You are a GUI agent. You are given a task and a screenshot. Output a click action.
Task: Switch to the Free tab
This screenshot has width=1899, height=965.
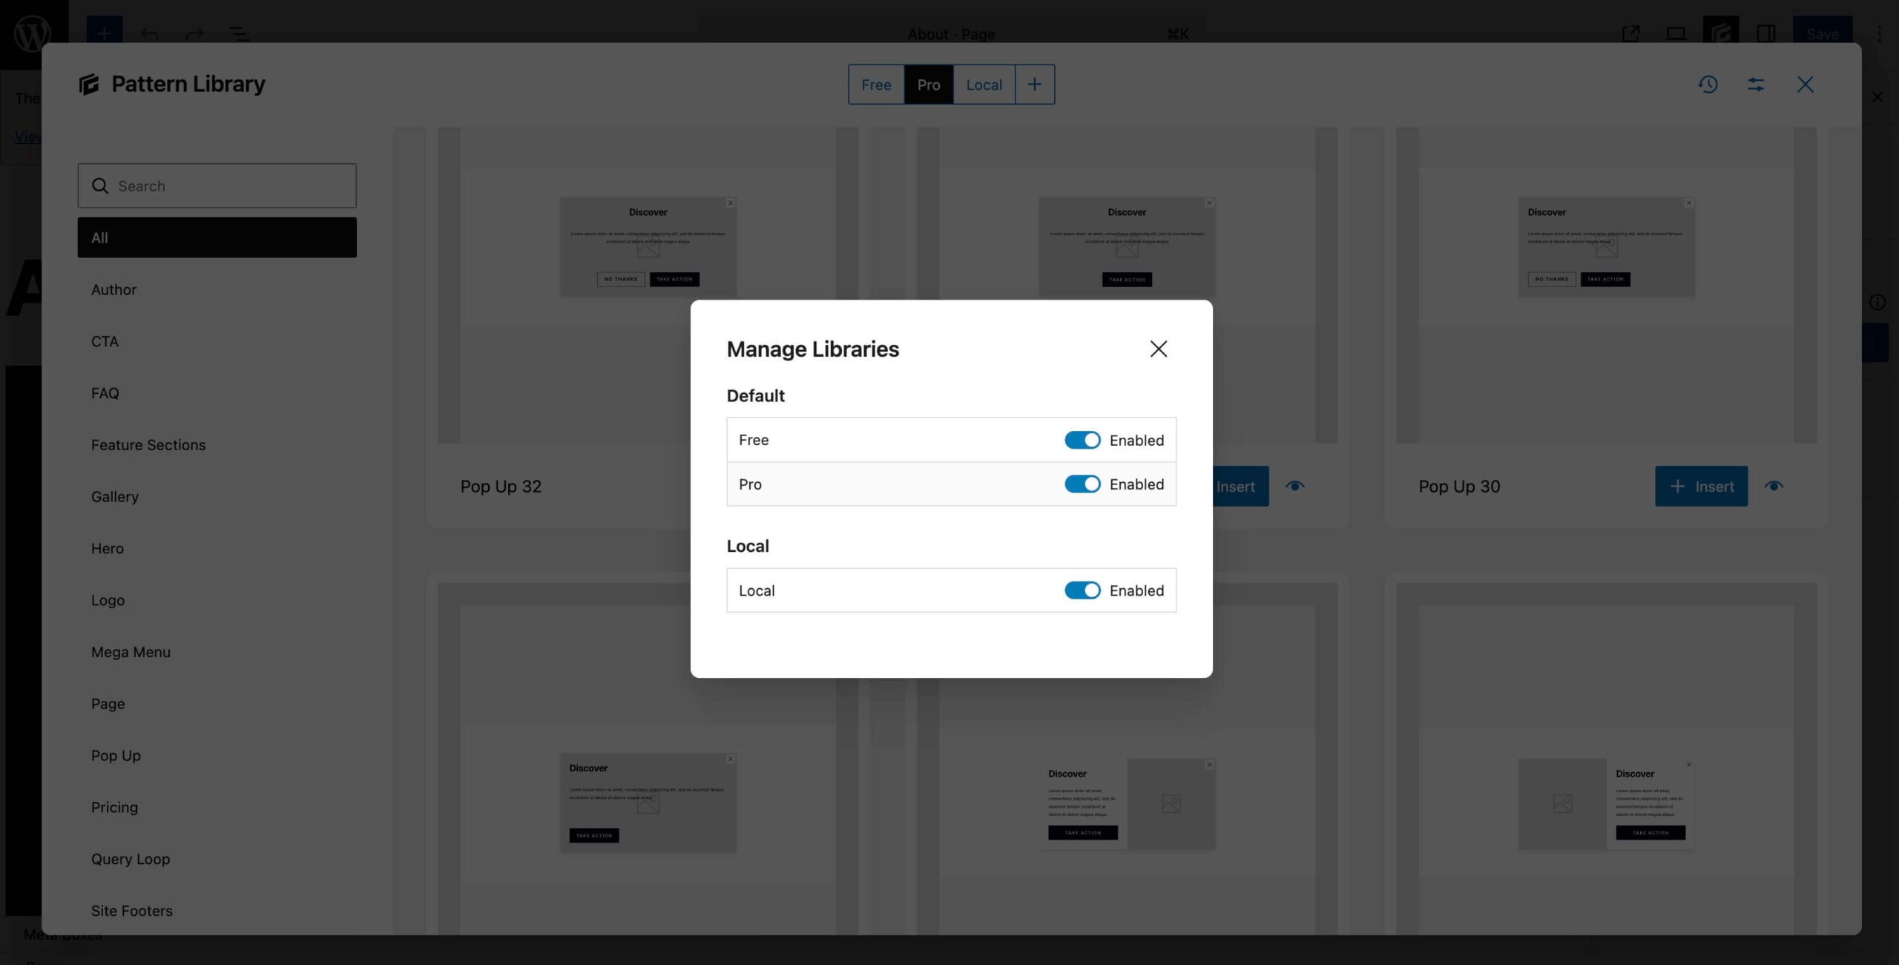[876, 85]
